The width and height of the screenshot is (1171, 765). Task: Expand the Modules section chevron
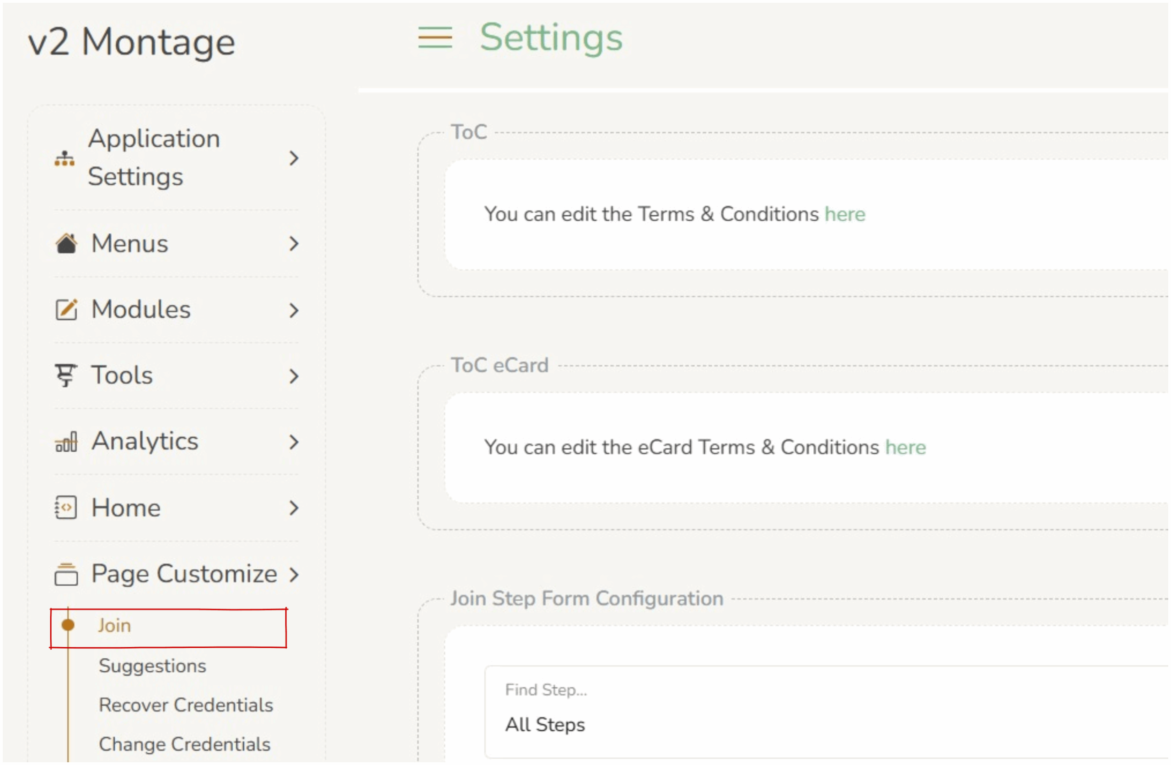(x=294, y=310)
